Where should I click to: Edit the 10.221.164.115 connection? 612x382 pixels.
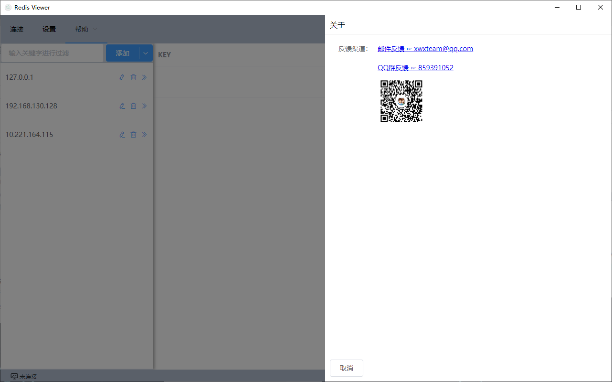click(122, 135)
